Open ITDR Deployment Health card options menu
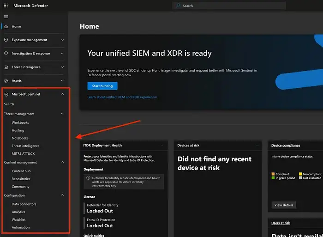323x237 pixels. (163, 145)
